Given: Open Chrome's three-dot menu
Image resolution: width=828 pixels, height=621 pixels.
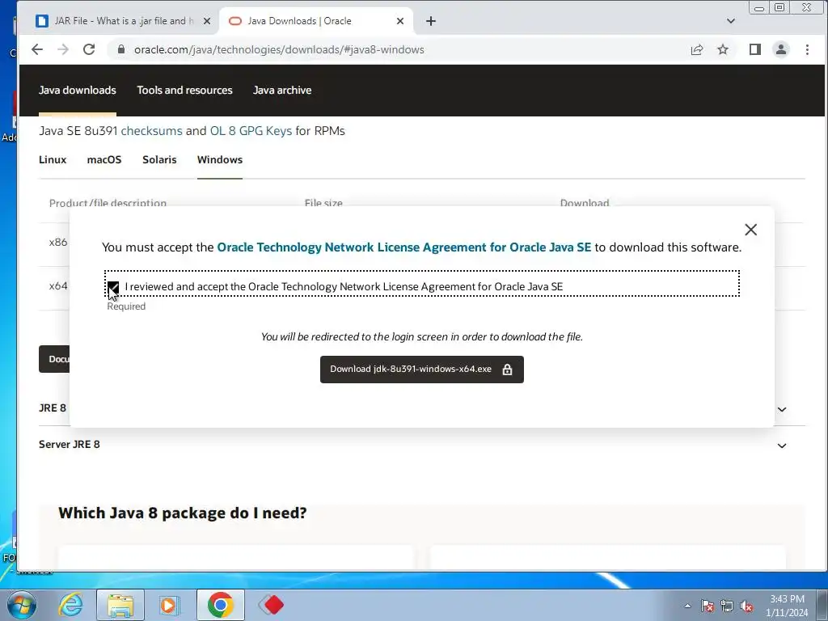Looking at the screenshot, I should pos(807,49).
